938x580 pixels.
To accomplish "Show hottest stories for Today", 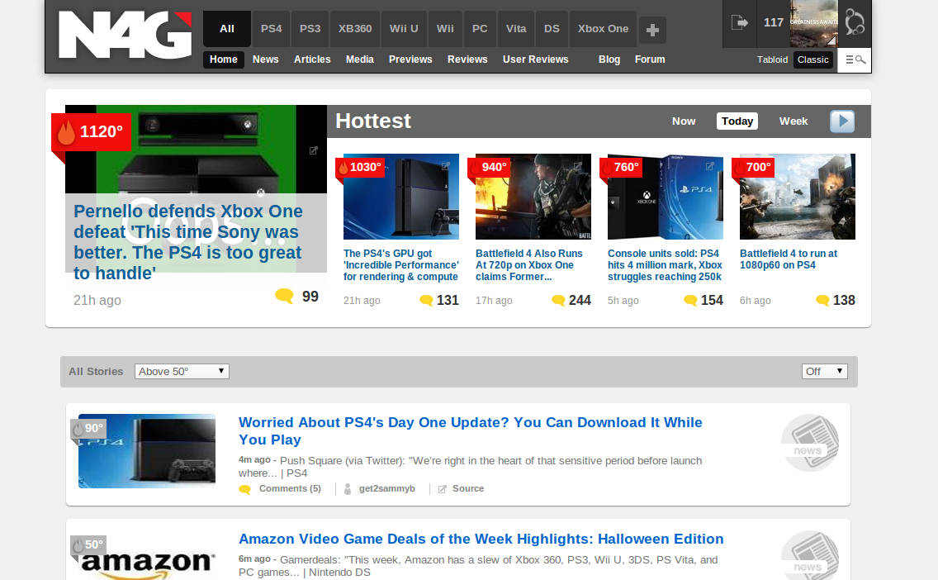I will tap(737, 121).
